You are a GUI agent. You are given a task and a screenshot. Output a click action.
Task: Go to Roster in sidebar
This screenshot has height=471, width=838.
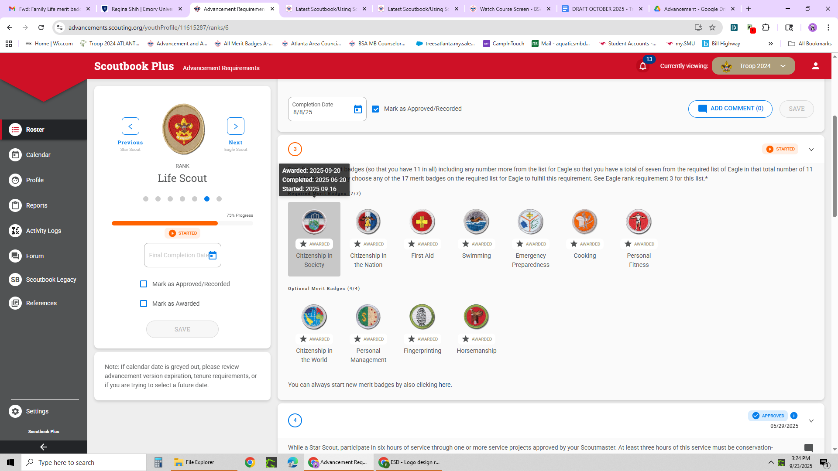click(x=35, y=130)
